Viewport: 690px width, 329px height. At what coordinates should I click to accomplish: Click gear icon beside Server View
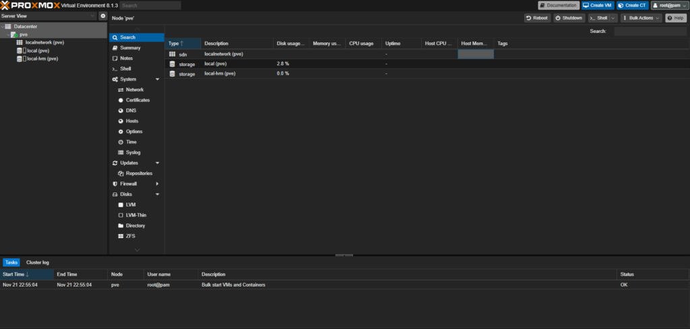pos(103,15)
